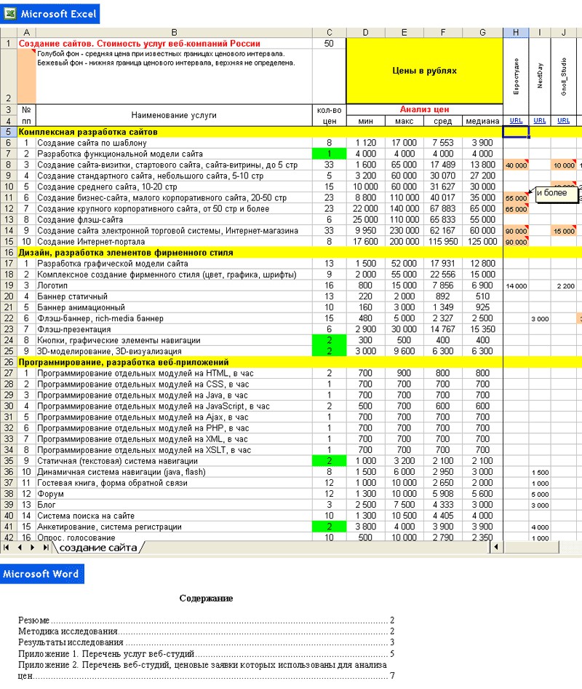Click 'Блог' service cell
The image size is (582, 689).
pyautogui.click(x=174, y=505)
